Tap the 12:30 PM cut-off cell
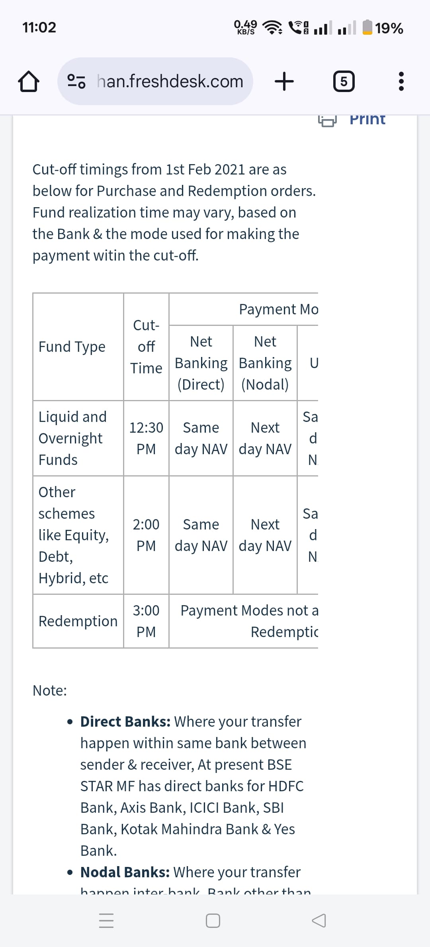This screenshot has width=430, height=947. click(146, 438)
